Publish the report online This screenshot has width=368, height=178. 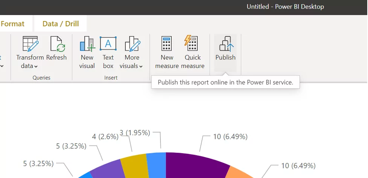pos(225,53)
